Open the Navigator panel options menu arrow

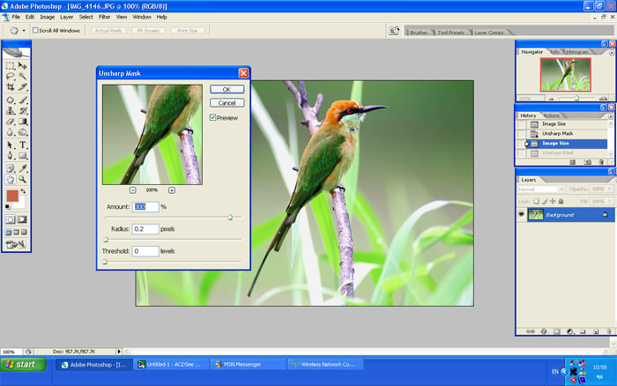click(611, 52)
